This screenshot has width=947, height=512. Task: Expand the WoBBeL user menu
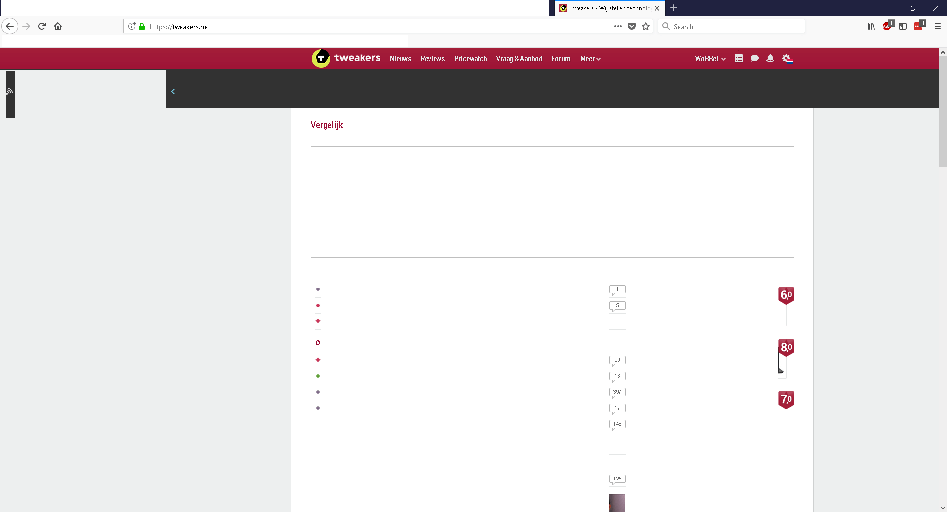click(710, 59)
